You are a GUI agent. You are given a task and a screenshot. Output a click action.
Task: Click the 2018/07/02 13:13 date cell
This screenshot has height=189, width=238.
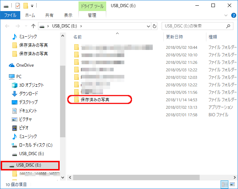182,107
